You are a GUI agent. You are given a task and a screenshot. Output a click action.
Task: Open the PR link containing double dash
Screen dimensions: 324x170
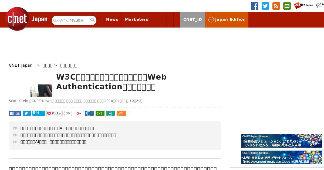(x=53, y=142)
